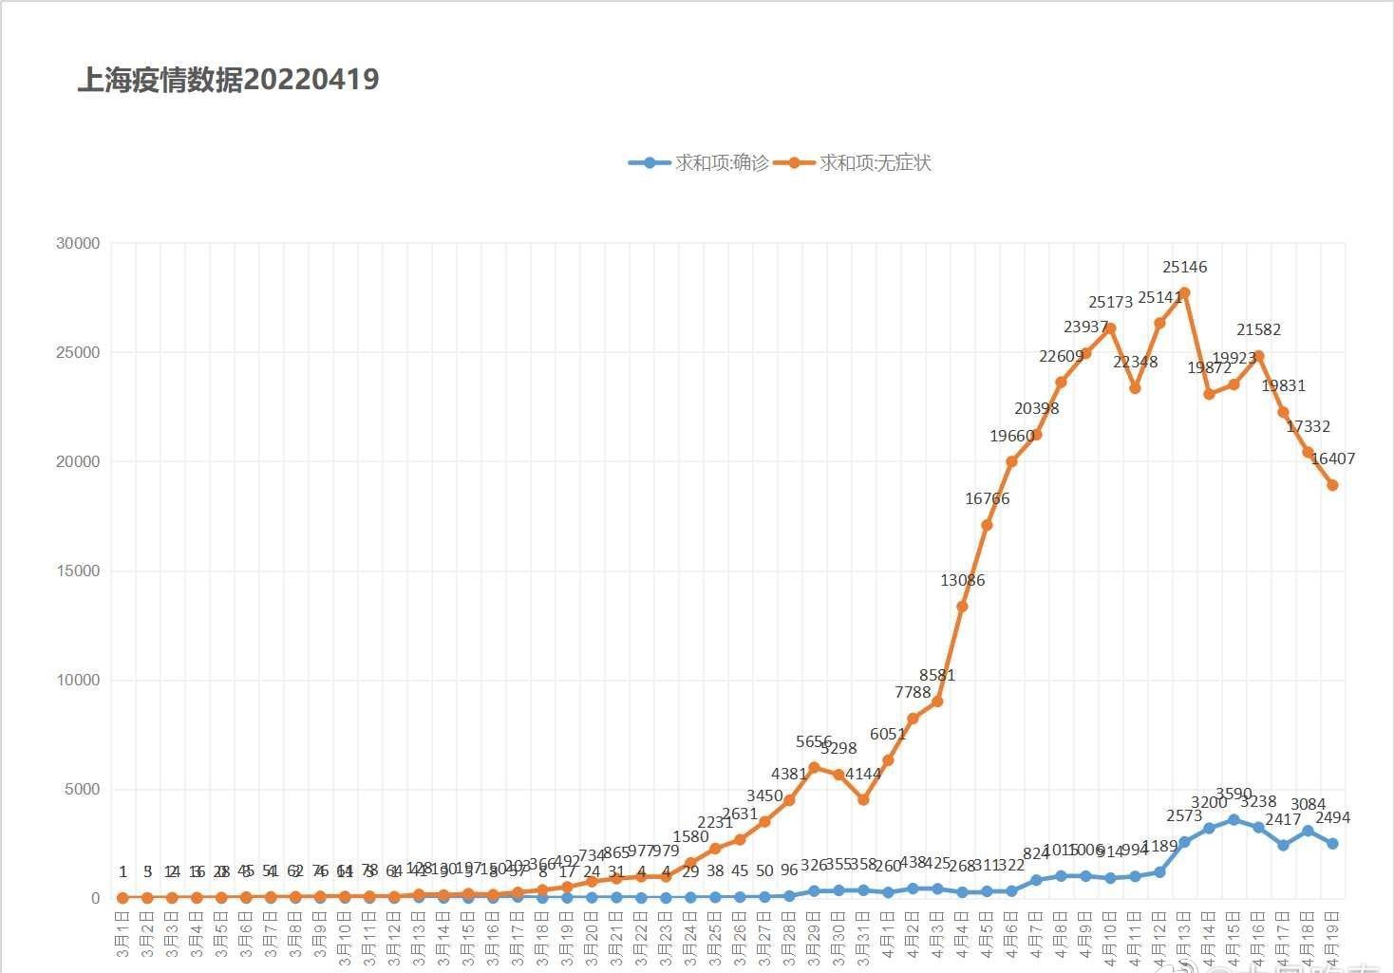Select the final blue data label 2494

point(1333,818)
